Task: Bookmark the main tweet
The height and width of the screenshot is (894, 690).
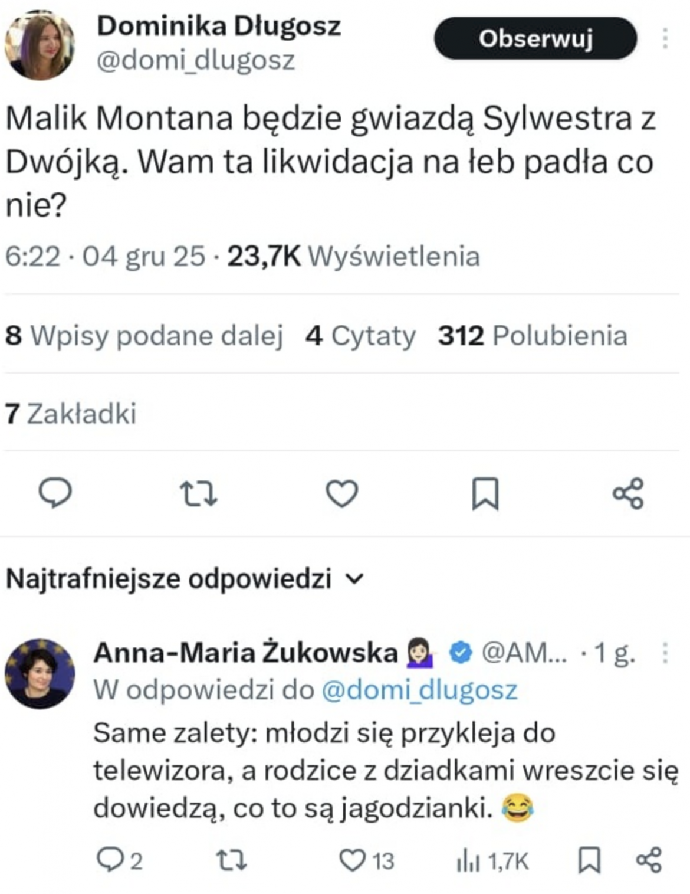Action: [485, 493]
